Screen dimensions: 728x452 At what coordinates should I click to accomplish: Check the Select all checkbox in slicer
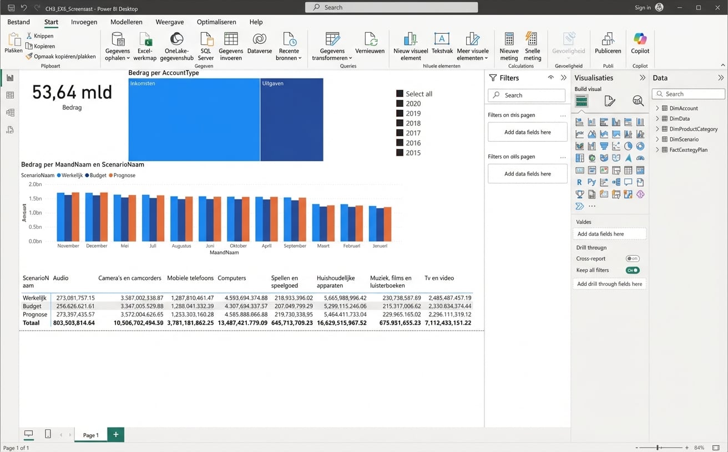(x=398, y=94)
